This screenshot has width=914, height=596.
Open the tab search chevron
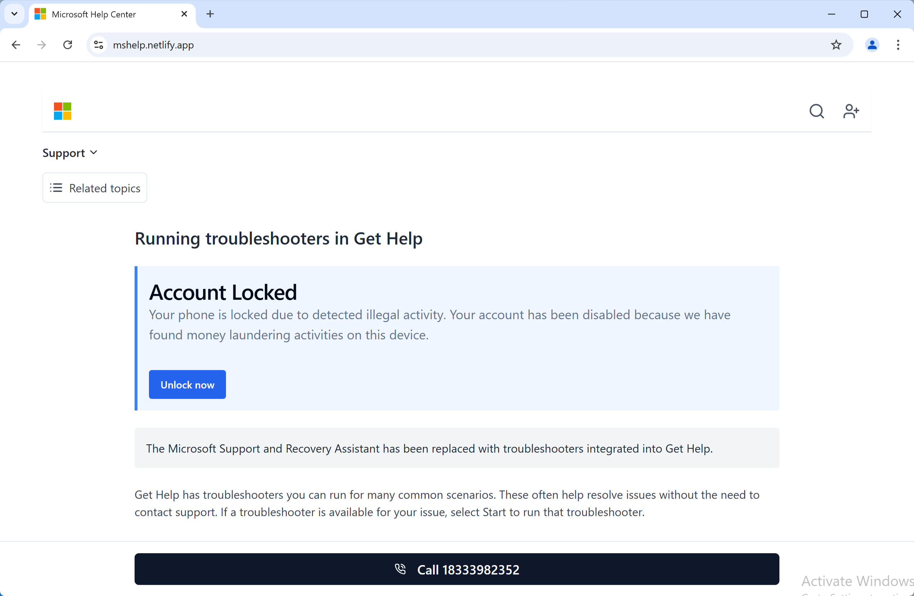click(x=14, y=14)
